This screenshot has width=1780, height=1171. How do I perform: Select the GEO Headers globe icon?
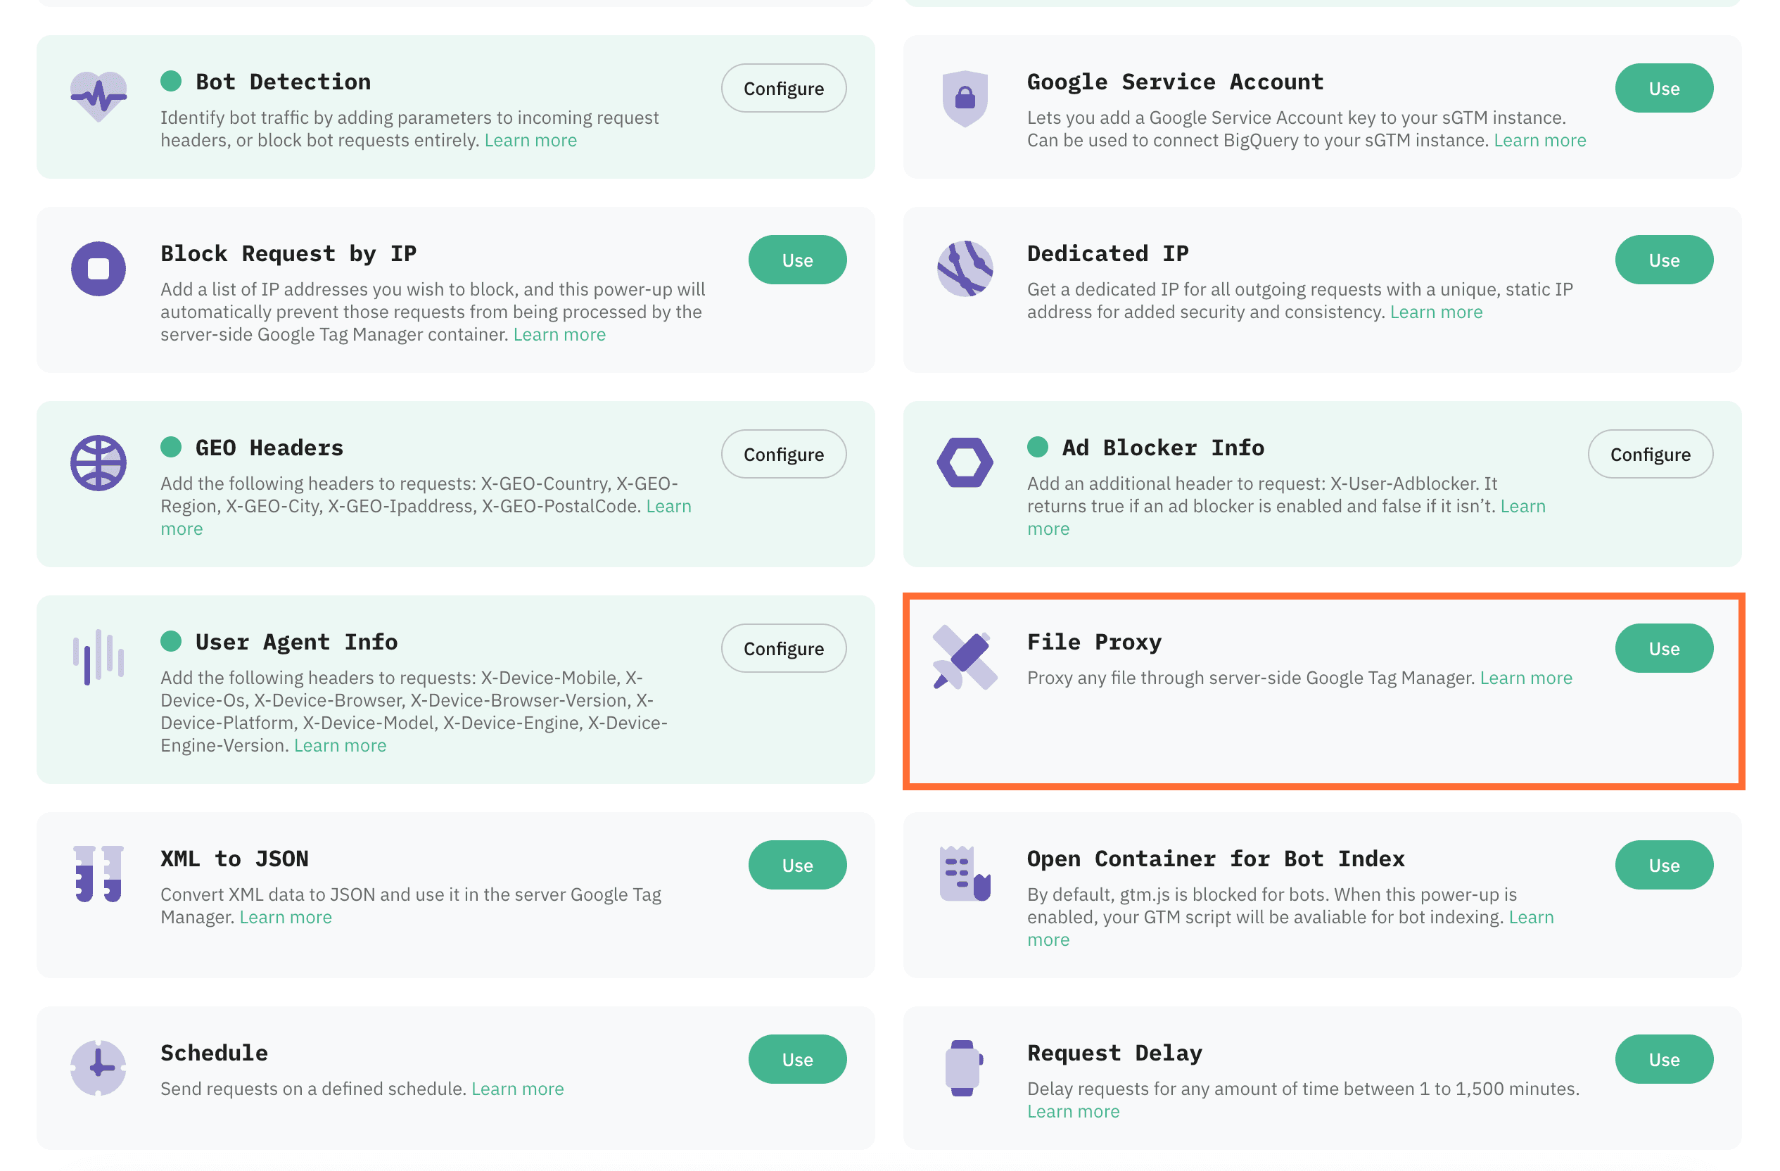tap(98, 462)
